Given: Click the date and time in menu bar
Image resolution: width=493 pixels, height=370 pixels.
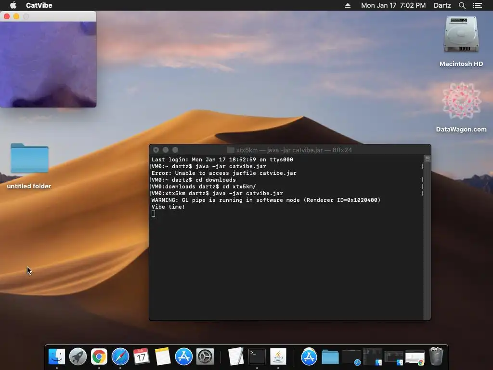Looking at the screenshot, I should [393, 5].
